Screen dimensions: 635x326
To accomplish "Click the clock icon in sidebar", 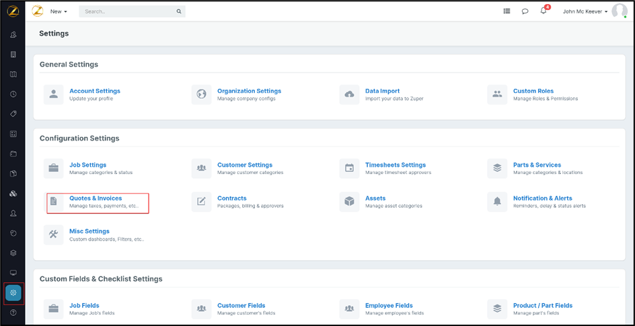I will (13, 94).
